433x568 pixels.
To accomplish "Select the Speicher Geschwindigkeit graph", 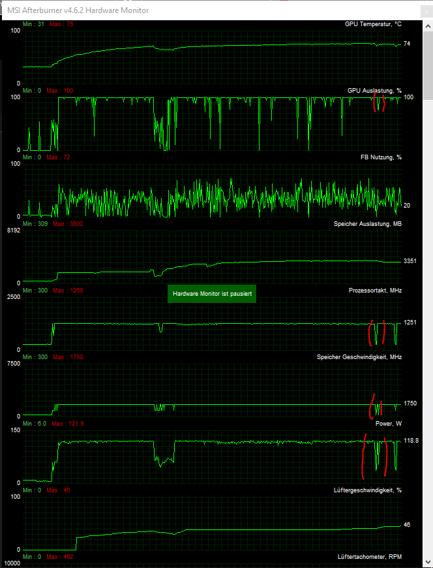I will pyautogui.click(x=212, y=390).
